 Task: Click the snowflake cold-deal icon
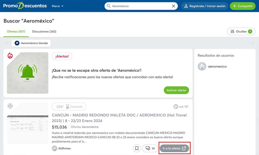tap(10, 106)
